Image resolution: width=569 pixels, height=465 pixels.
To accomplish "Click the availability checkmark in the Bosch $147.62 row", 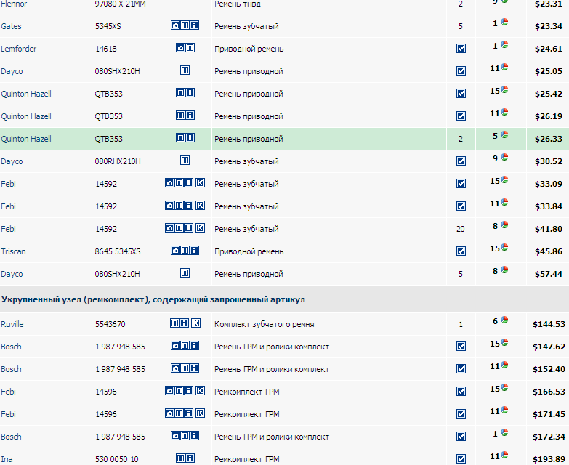I will pos(461,346).
